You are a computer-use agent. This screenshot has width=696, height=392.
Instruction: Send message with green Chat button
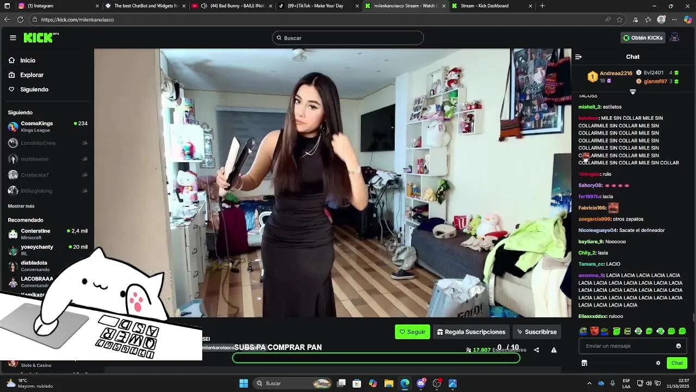tap(677, 363)
